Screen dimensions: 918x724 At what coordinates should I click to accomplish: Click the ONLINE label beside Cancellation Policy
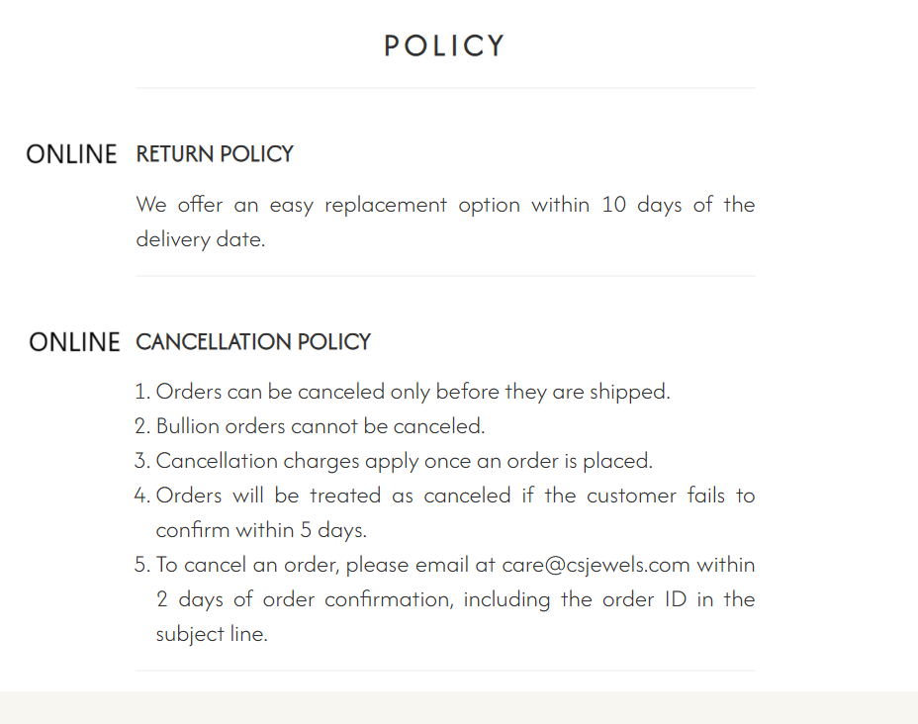pyautogui.click(x=74, y=342)
